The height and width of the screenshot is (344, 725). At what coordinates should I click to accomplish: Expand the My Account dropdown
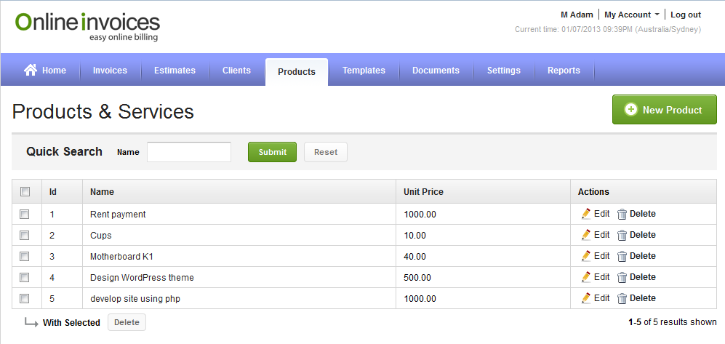coord(632,15)
